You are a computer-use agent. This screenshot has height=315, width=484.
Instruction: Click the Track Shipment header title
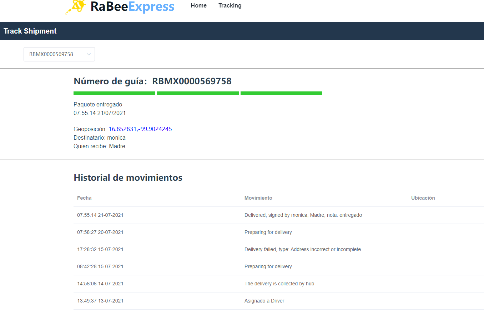30,31
